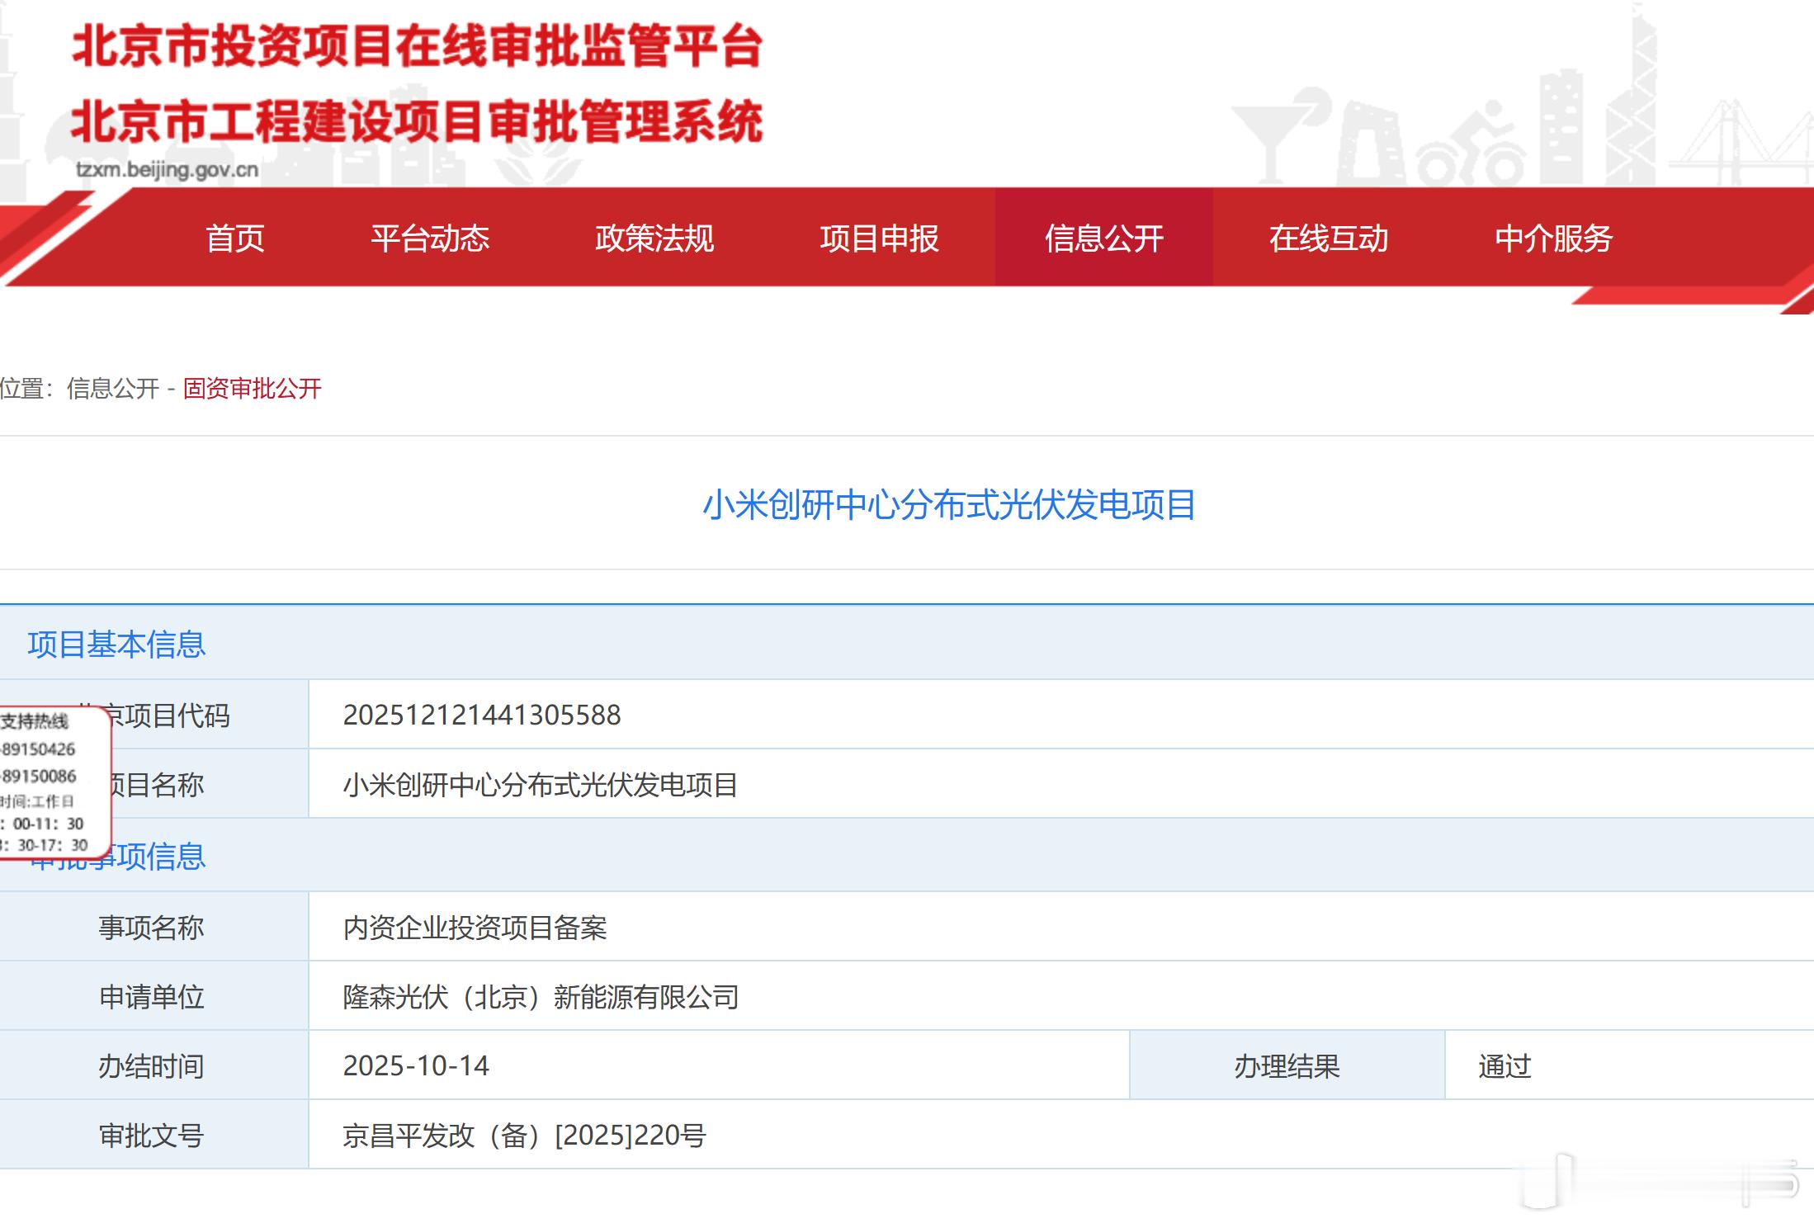1814x1228 pixels.
Task: Click the completion date 2025-10-14
Action: click(416, 1066)
